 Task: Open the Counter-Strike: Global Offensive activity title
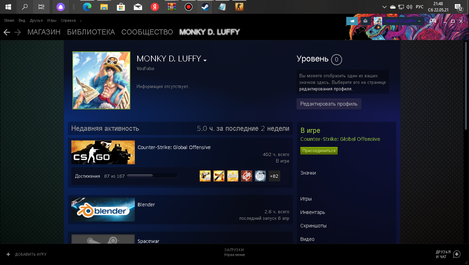(x=174, y=147)
